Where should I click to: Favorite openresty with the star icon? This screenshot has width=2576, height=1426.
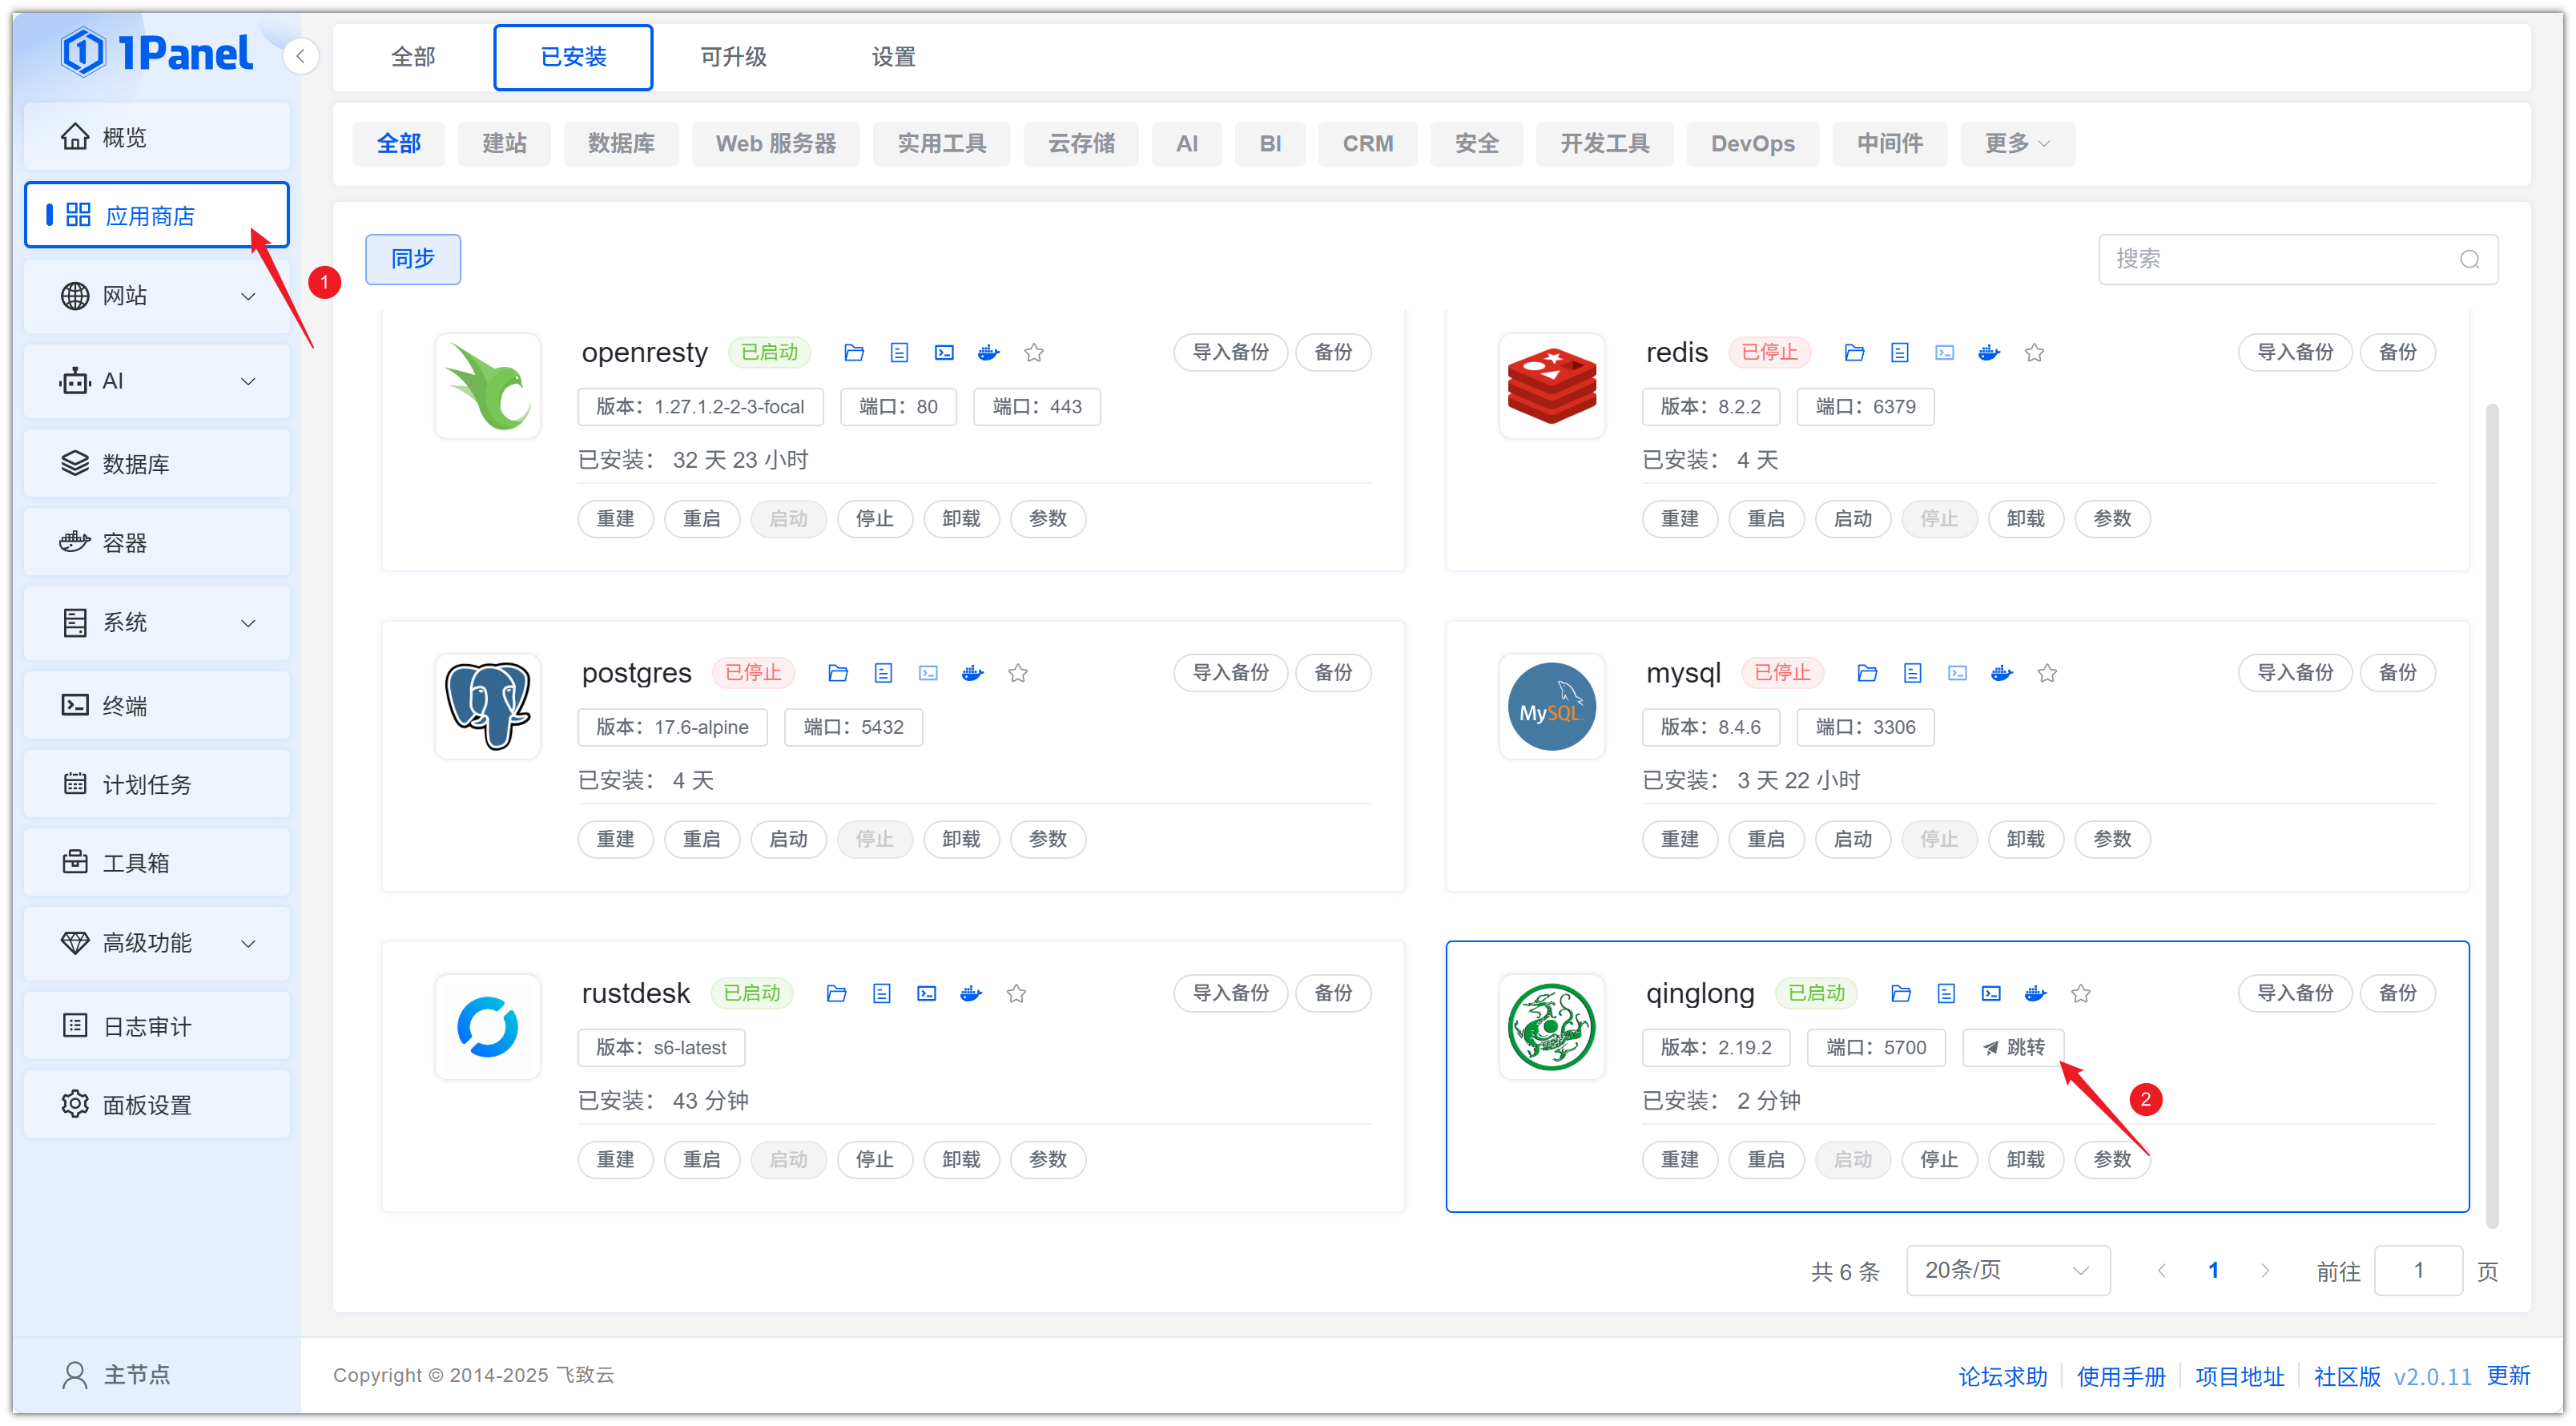pyautogui.click(x=1034, y=352)
